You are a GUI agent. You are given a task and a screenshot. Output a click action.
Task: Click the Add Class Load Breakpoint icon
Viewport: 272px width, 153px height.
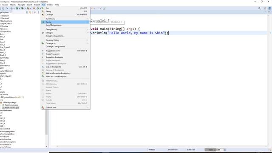click(x=42, y=76)
